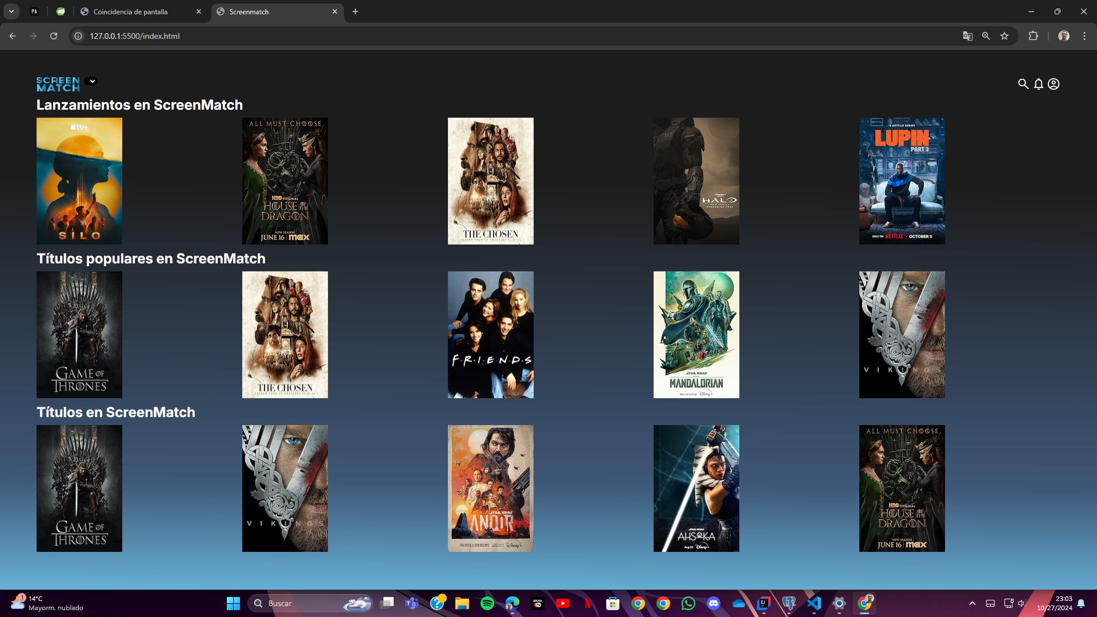
Task: Expand the dropdown arrow beside ScreenMatch logo
Action: (91, 81)
